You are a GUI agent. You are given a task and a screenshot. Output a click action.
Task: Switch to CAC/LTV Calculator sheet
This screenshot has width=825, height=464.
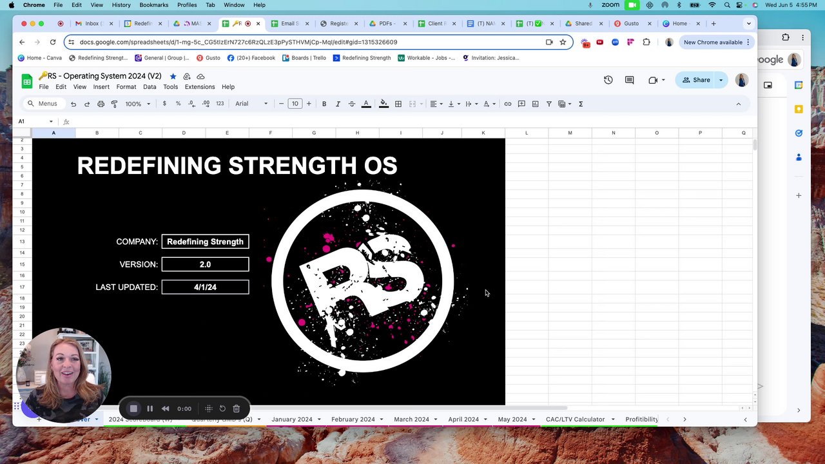pyautogui.click(x=576, y=420)
